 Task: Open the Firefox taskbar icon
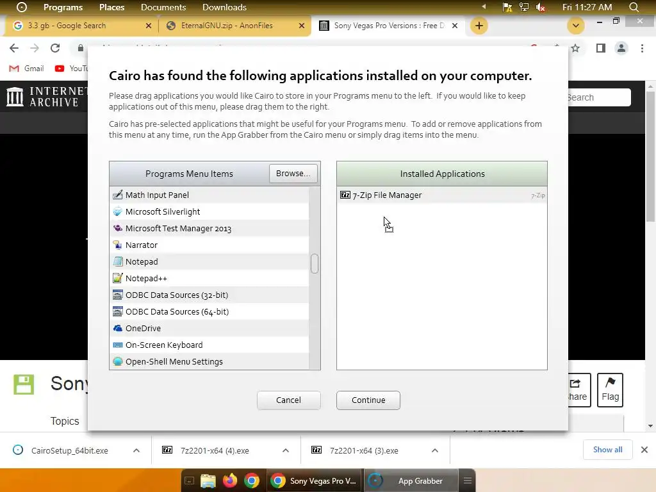click(x=230, y=480)
